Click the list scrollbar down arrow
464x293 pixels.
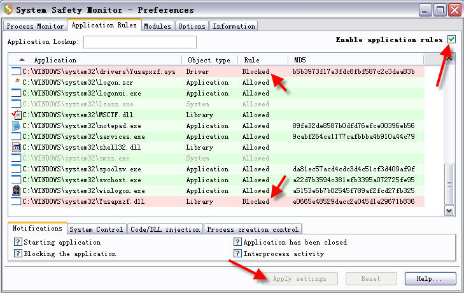[x=449, y=211]
